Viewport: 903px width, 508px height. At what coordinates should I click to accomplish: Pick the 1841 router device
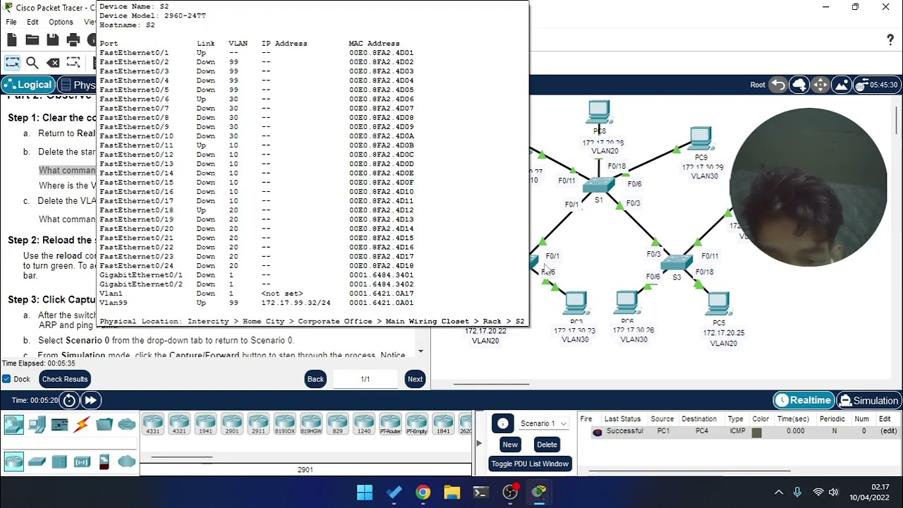coord(443,424)
